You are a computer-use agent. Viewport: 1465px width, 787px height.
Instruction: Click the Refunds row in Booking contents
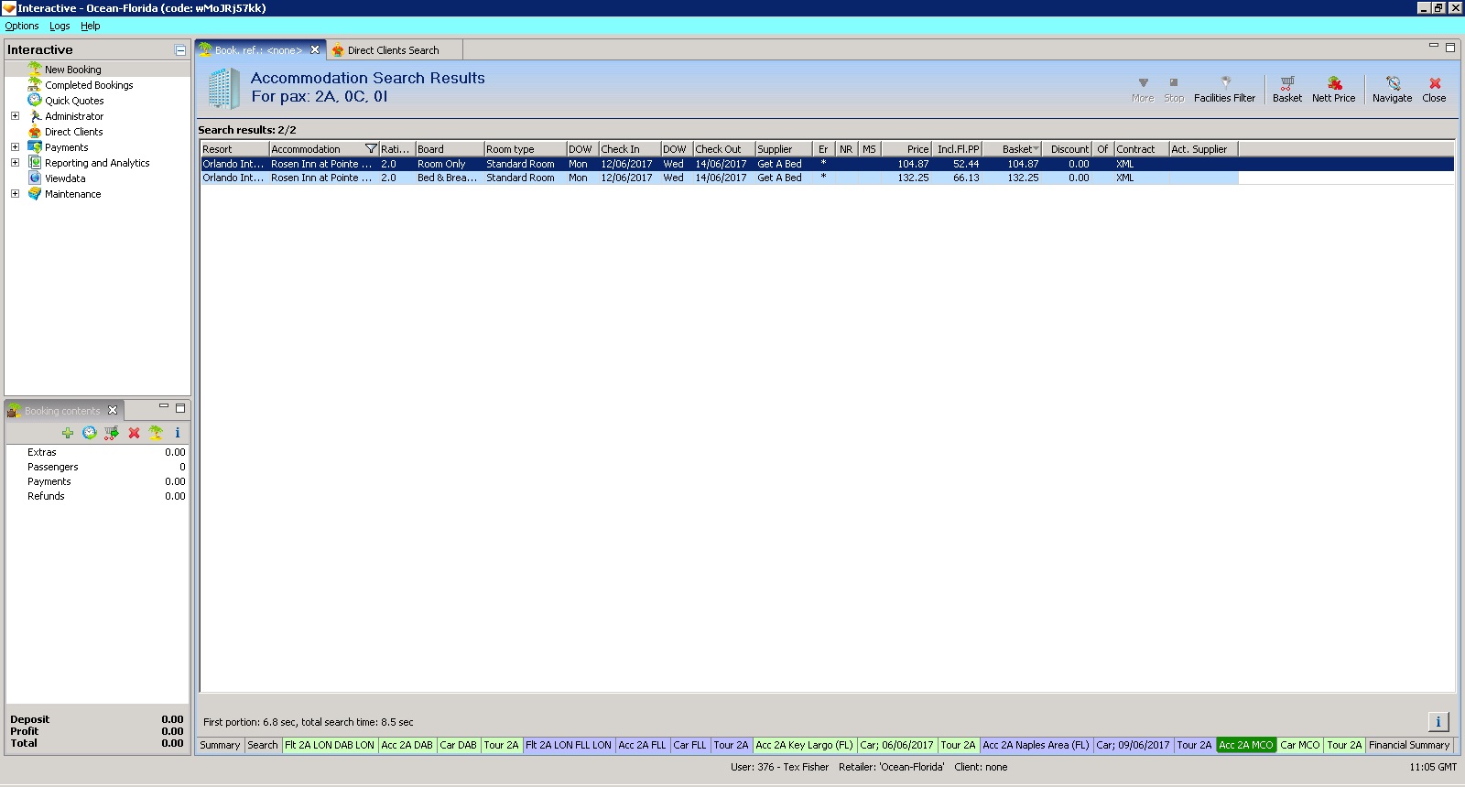(x=97, y=496)
